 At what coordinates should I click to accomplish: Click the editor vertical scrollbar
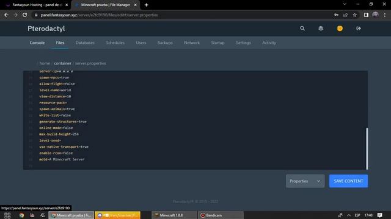coord(367,148)
